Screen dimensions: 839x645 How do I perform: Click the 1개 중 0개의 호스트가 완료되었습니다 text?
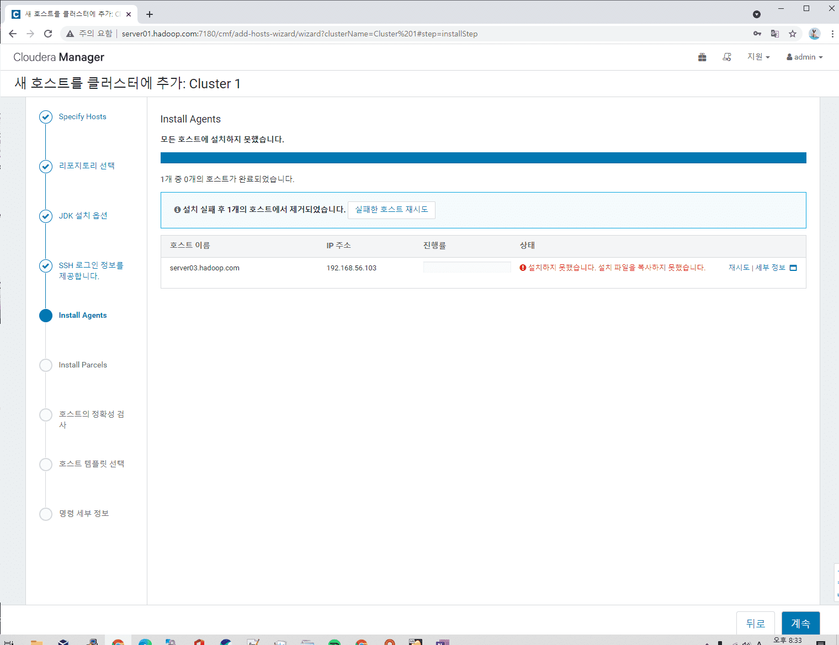(227, 179)
